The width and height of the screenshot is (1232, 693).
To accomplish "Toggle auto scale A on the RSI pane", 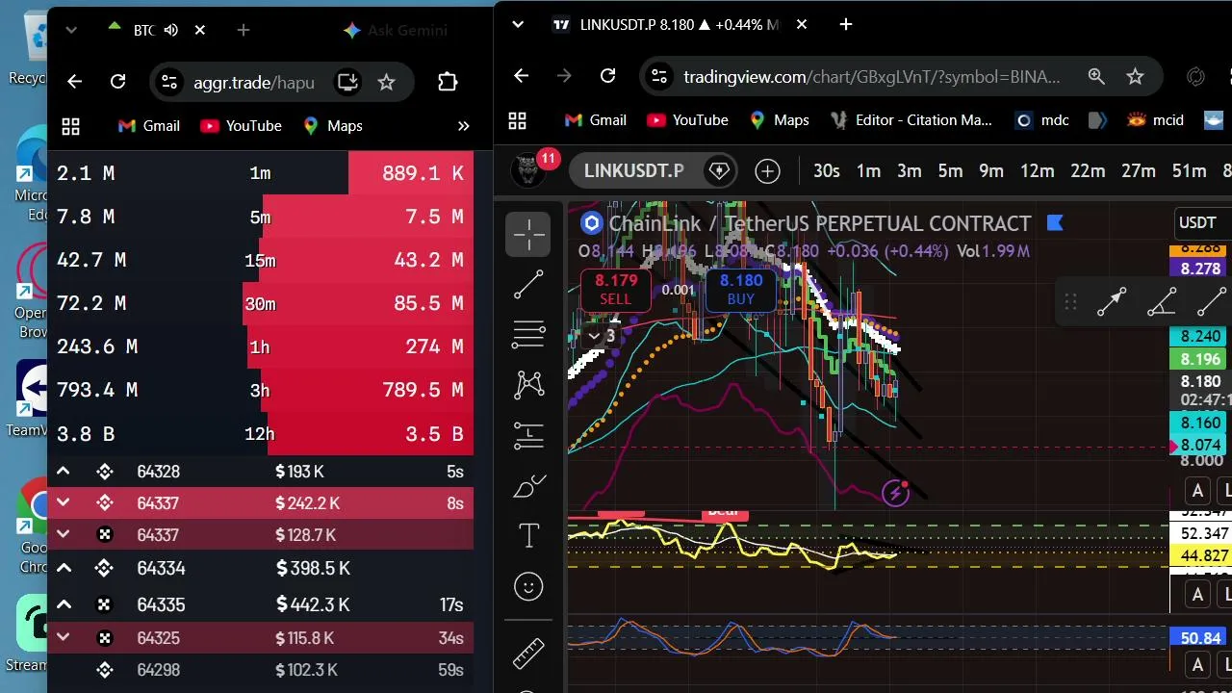I will 1197,595.
